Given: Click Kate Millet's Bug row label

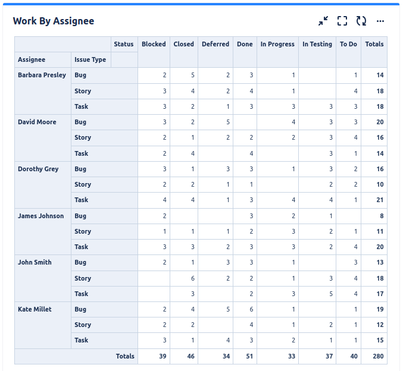Looking at the screenshot, I should point(104,309).
